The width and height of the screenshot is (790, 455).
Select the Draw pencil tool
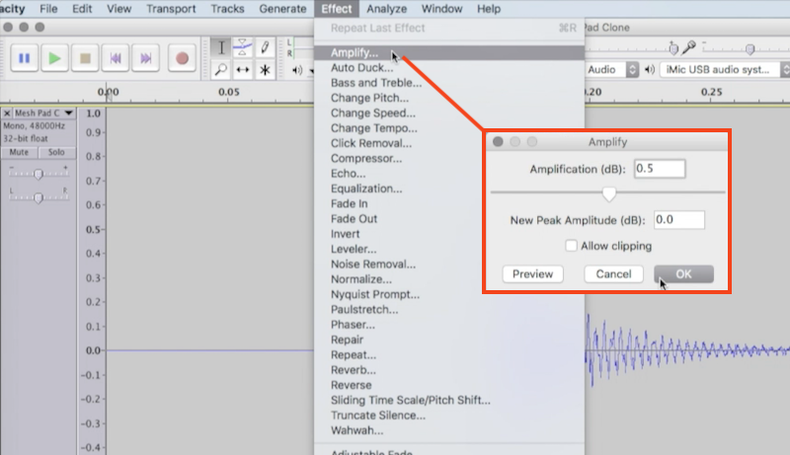[265, 47]
